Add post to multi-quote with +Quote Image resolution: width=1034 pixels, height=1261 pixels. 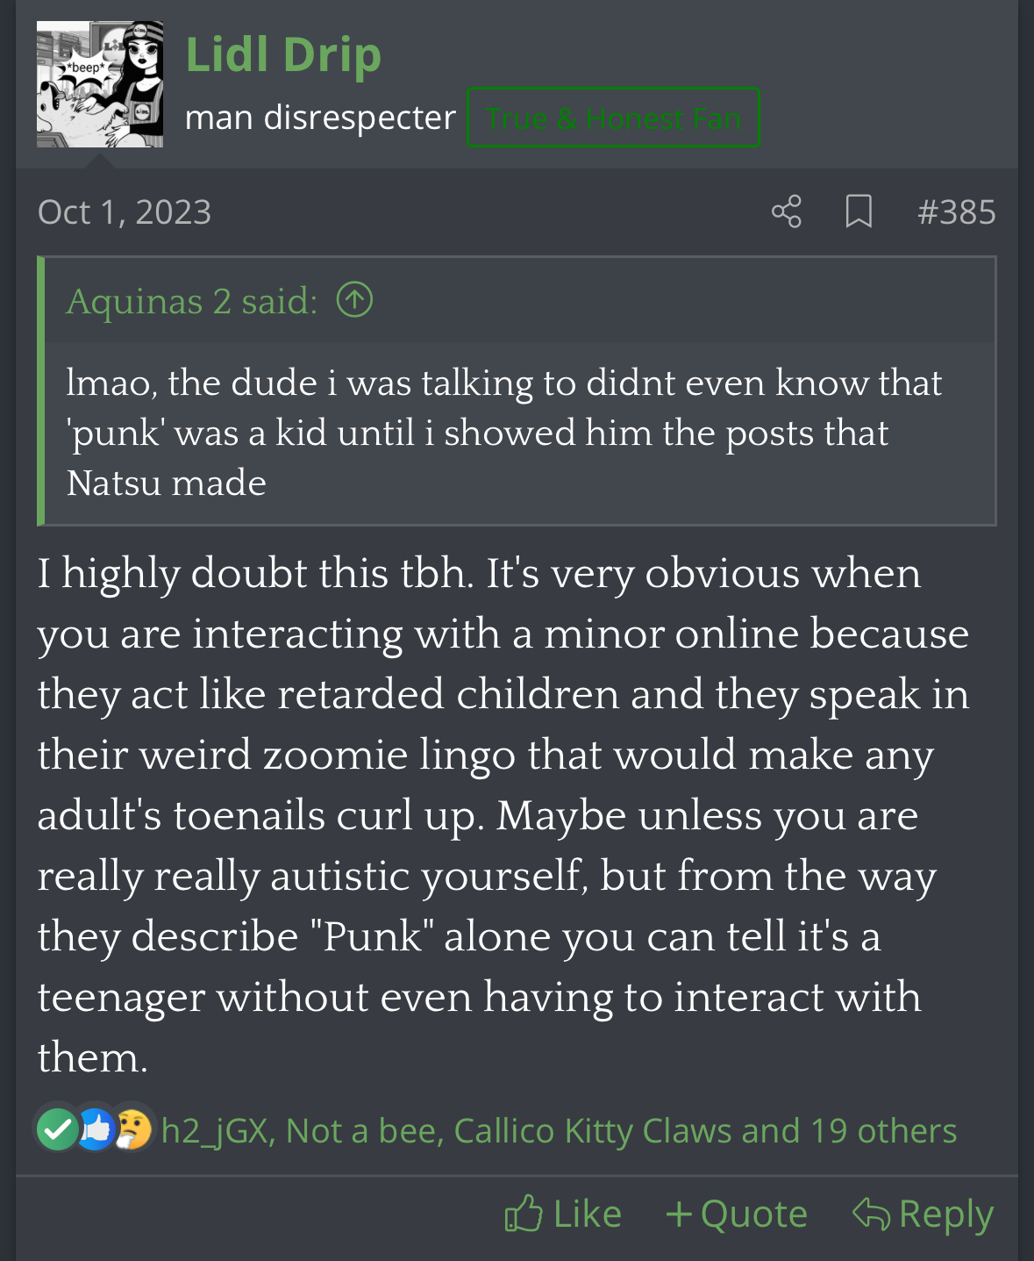737,1214
